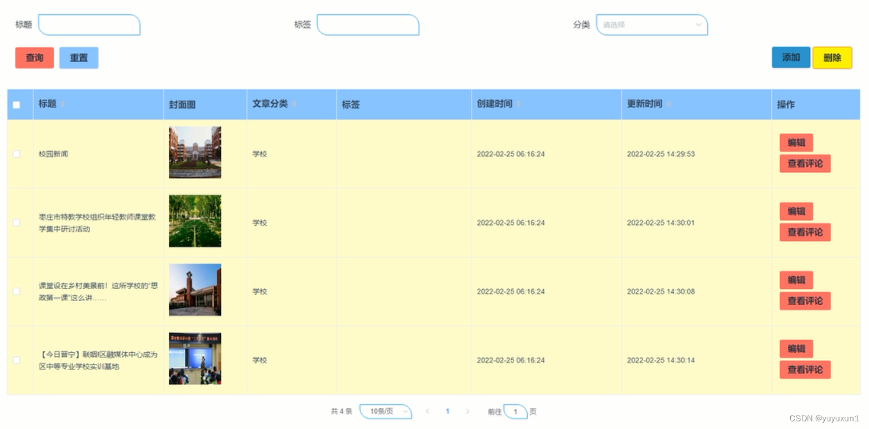Open the 10条/页 page size dropdown

coord(386,411)
